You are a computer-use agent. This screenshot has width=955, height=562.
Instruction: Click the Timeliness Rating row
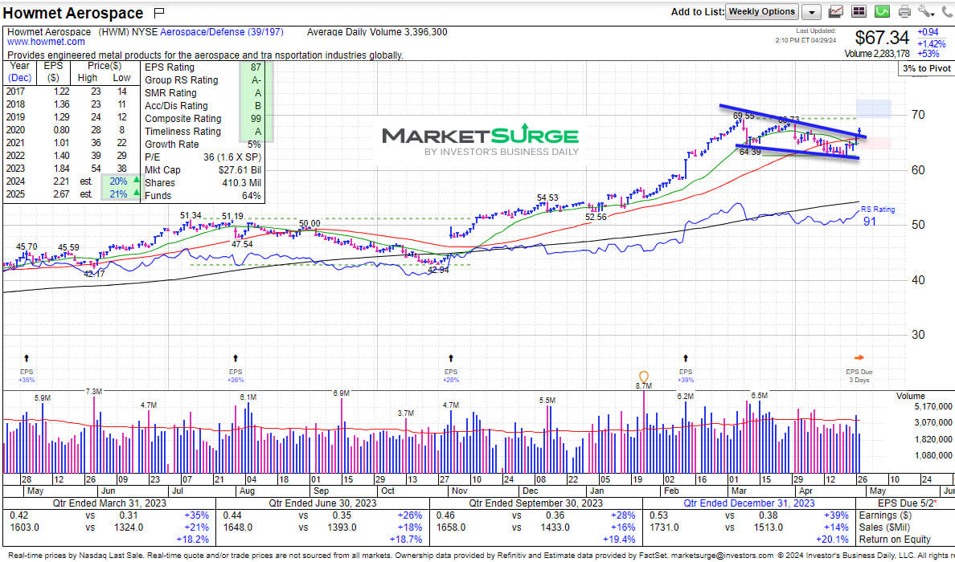click(x=203, y=132)
